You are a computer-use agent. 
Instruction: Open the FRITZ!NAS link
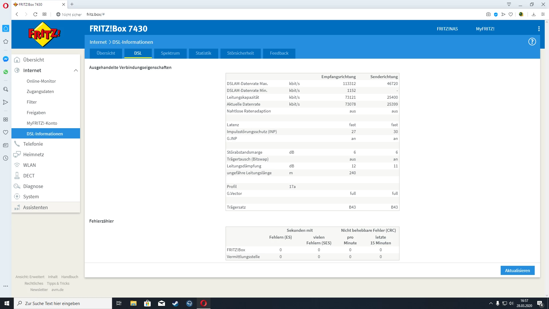click(447, 29)
